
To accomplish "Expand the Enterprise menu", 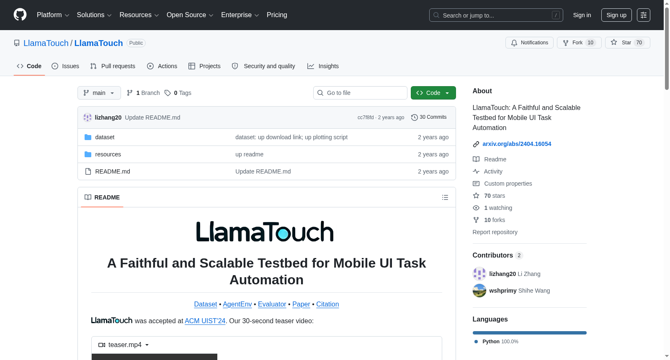I will pyautogui.click(x=240, y=15).
